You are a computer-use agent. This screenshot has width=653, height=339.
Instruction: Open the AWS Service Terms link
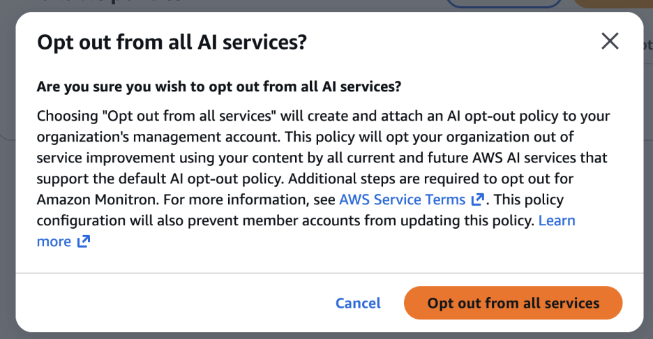[402, 199]
